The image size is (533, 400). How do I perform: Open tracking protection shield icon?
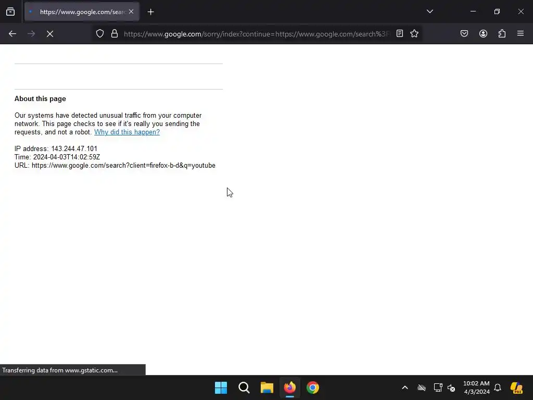click(99, 34)
